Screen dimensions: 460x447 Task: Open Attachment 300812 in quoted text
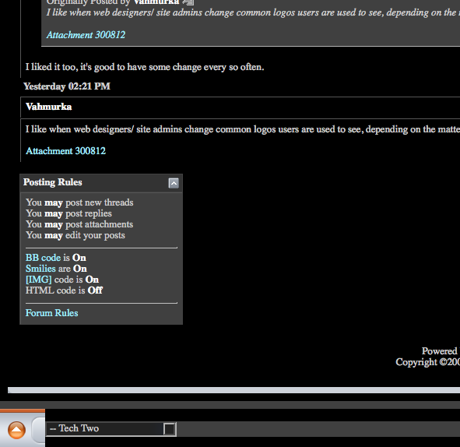[x=86, y=35]
